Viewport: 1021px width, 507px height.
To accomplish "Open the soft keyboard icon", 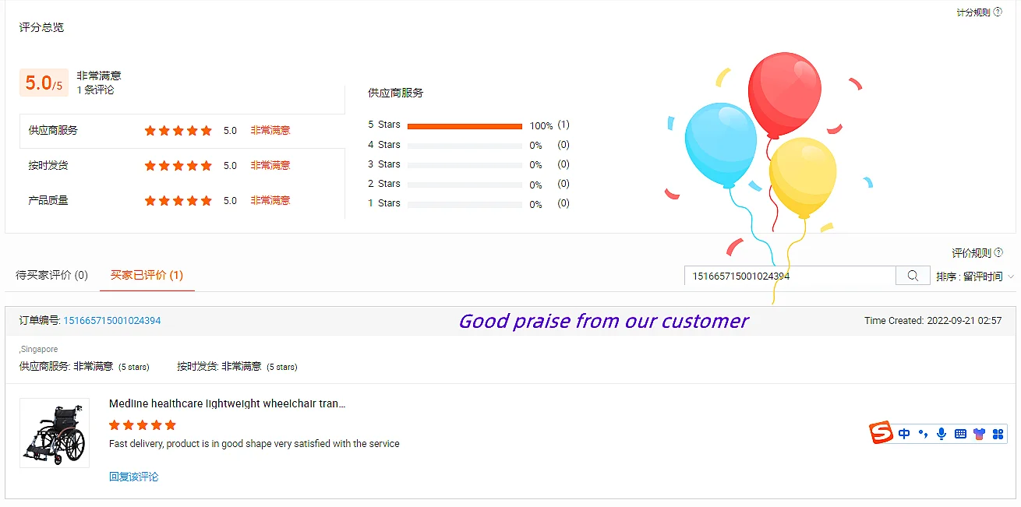I will 960,434.
